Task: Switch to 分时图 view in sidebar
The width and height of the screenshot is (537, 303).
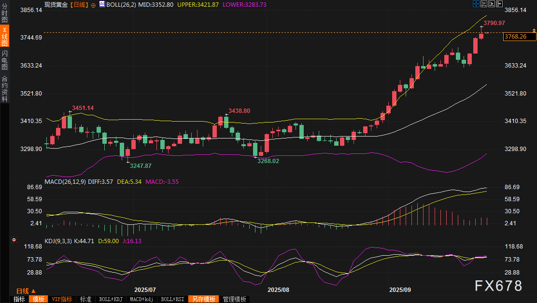Action: pyautogui.click(x=4, y=14)
